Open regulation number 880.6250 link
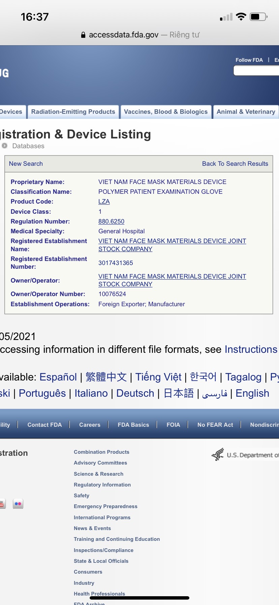Screen dimensions: 279x605 111,221
